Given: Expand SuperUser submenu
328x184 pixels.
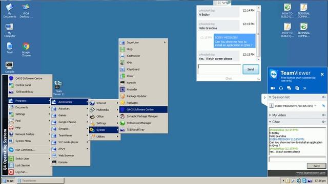Looking at the screenshot, I should [143, 42].
